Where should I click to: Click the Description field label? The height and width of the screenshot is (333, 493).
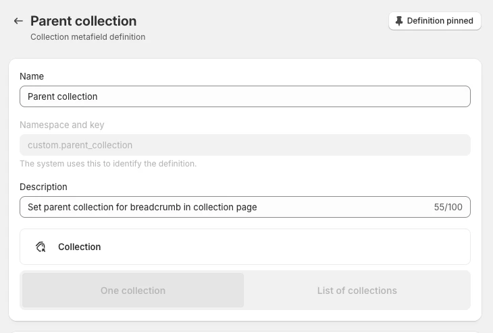(x=43, y=187)
